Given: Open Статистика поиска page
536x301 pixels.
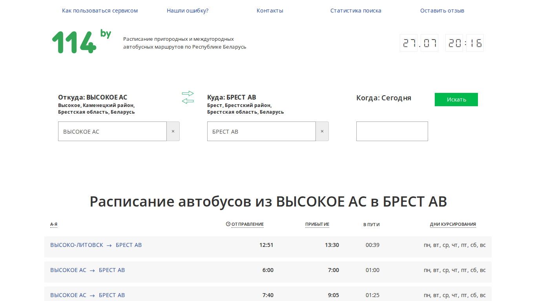Looking at the screenshot, I should (356, 11).
